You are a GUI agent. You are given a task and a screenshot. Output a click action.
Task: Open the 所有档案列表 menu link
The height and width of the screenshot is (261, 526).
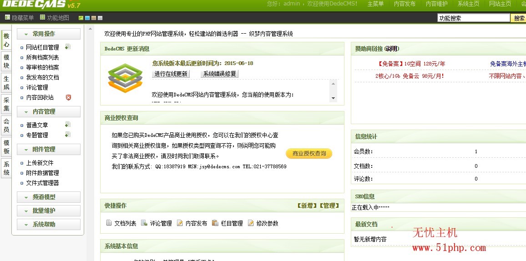coord(43,57)
